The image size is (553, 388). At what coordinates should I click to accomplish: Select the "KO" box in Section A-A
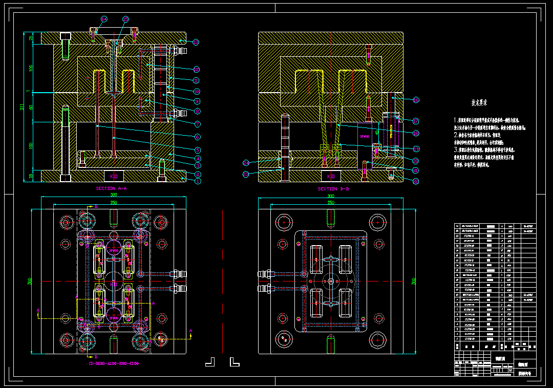click(x=114, y=176)
